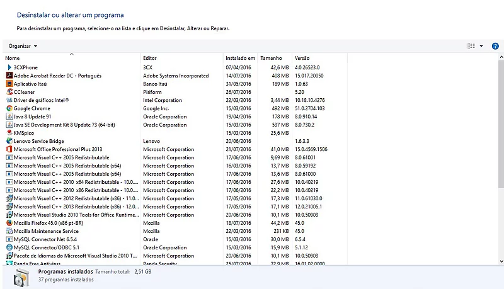Click the Driver de gráficos Intel icon

coord(9,100)
